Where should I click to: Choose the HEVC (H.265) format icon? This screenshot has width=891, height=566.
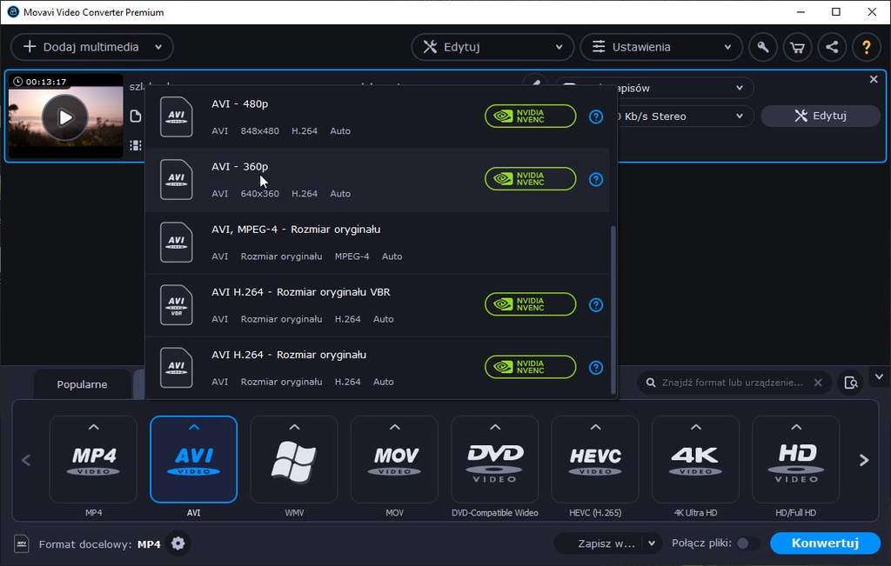tap(595, 459)
